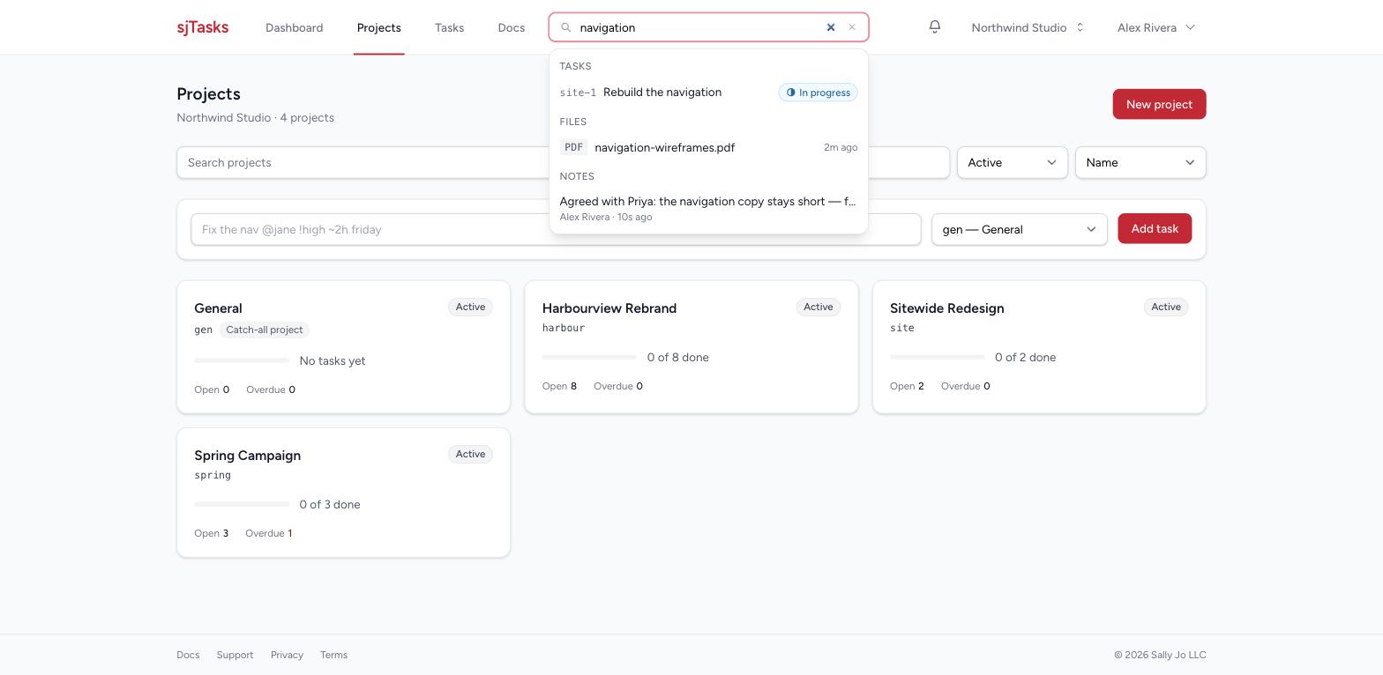Viewport: 1383px width, 675px height.
Task: Click the Overdue 1 count on Spring Campaign
Action: pos(269,533)
